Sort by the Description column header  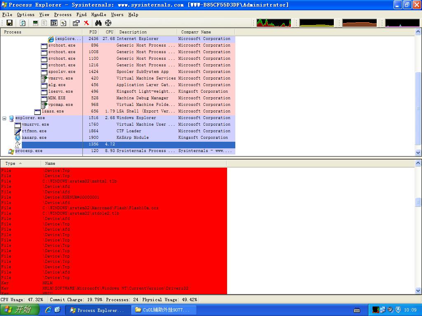(x=146, y=32)
